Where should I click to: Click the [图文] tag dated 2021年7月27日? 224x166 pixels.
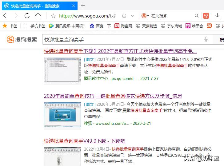pyautogui.click(x=90, y=59)
